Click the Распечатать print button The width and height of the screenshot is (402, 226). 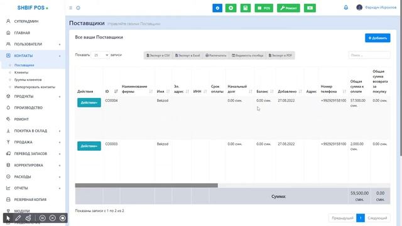pyautogui.click(x=216, y=55)
